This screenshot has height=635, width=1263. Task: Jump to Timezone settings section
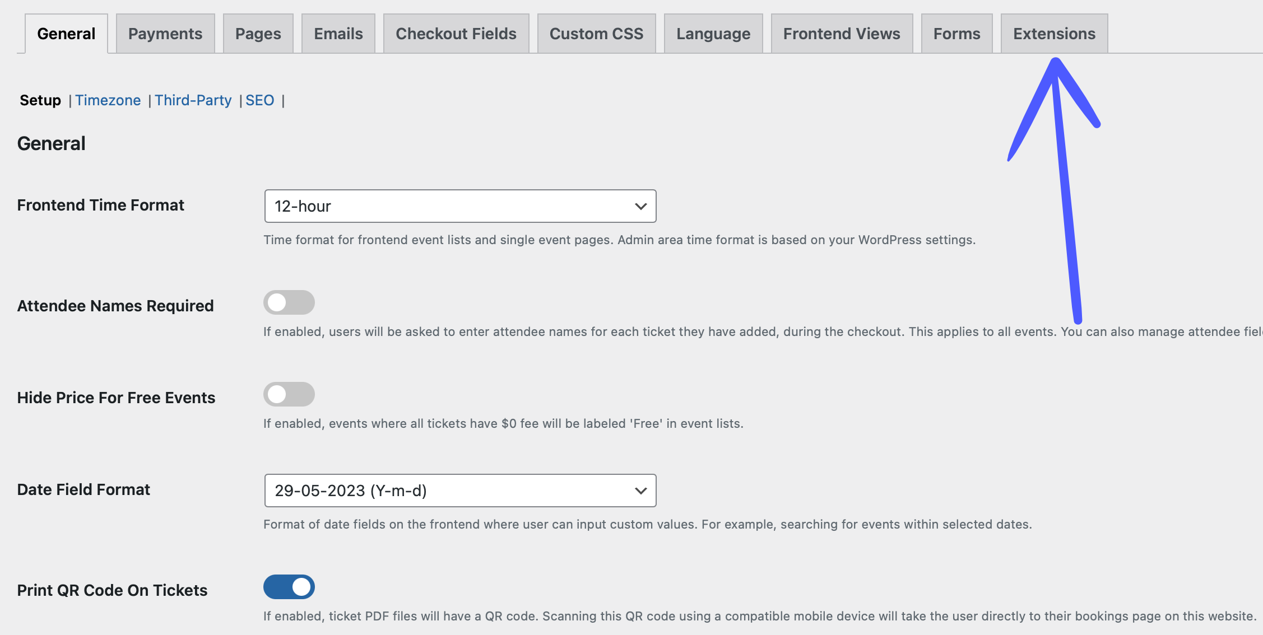coord(108,100)
